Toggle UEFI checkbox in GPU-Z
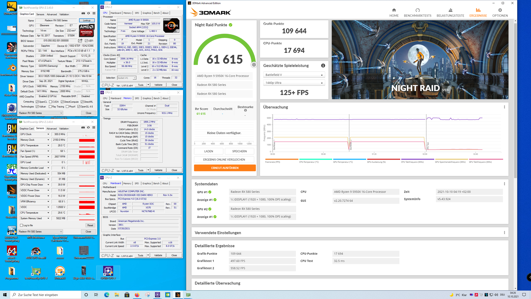 [x=86, y=41]
